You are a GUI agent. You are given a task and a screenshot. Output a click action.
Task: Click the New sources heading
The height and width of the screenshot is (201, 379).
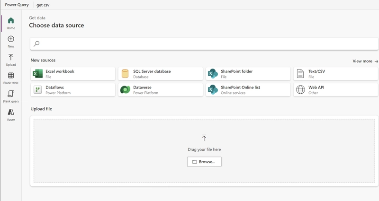point(43,61)
